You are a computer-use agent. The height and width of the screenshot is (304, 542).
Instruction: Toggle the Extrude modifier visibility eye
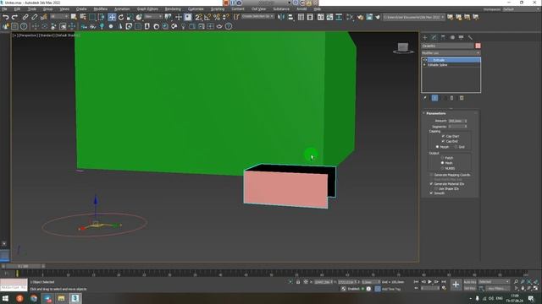coord(425,60)
